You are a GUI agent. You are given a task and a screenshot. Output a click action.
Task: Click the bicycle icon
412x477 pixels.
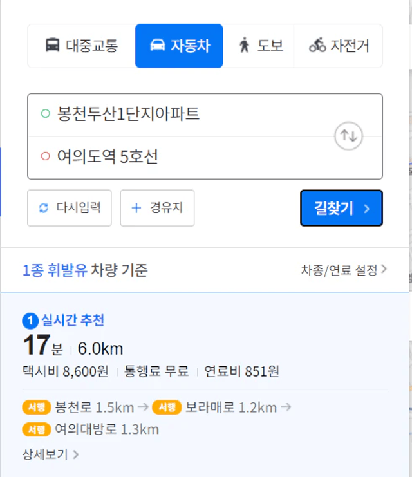coord(317,45)
